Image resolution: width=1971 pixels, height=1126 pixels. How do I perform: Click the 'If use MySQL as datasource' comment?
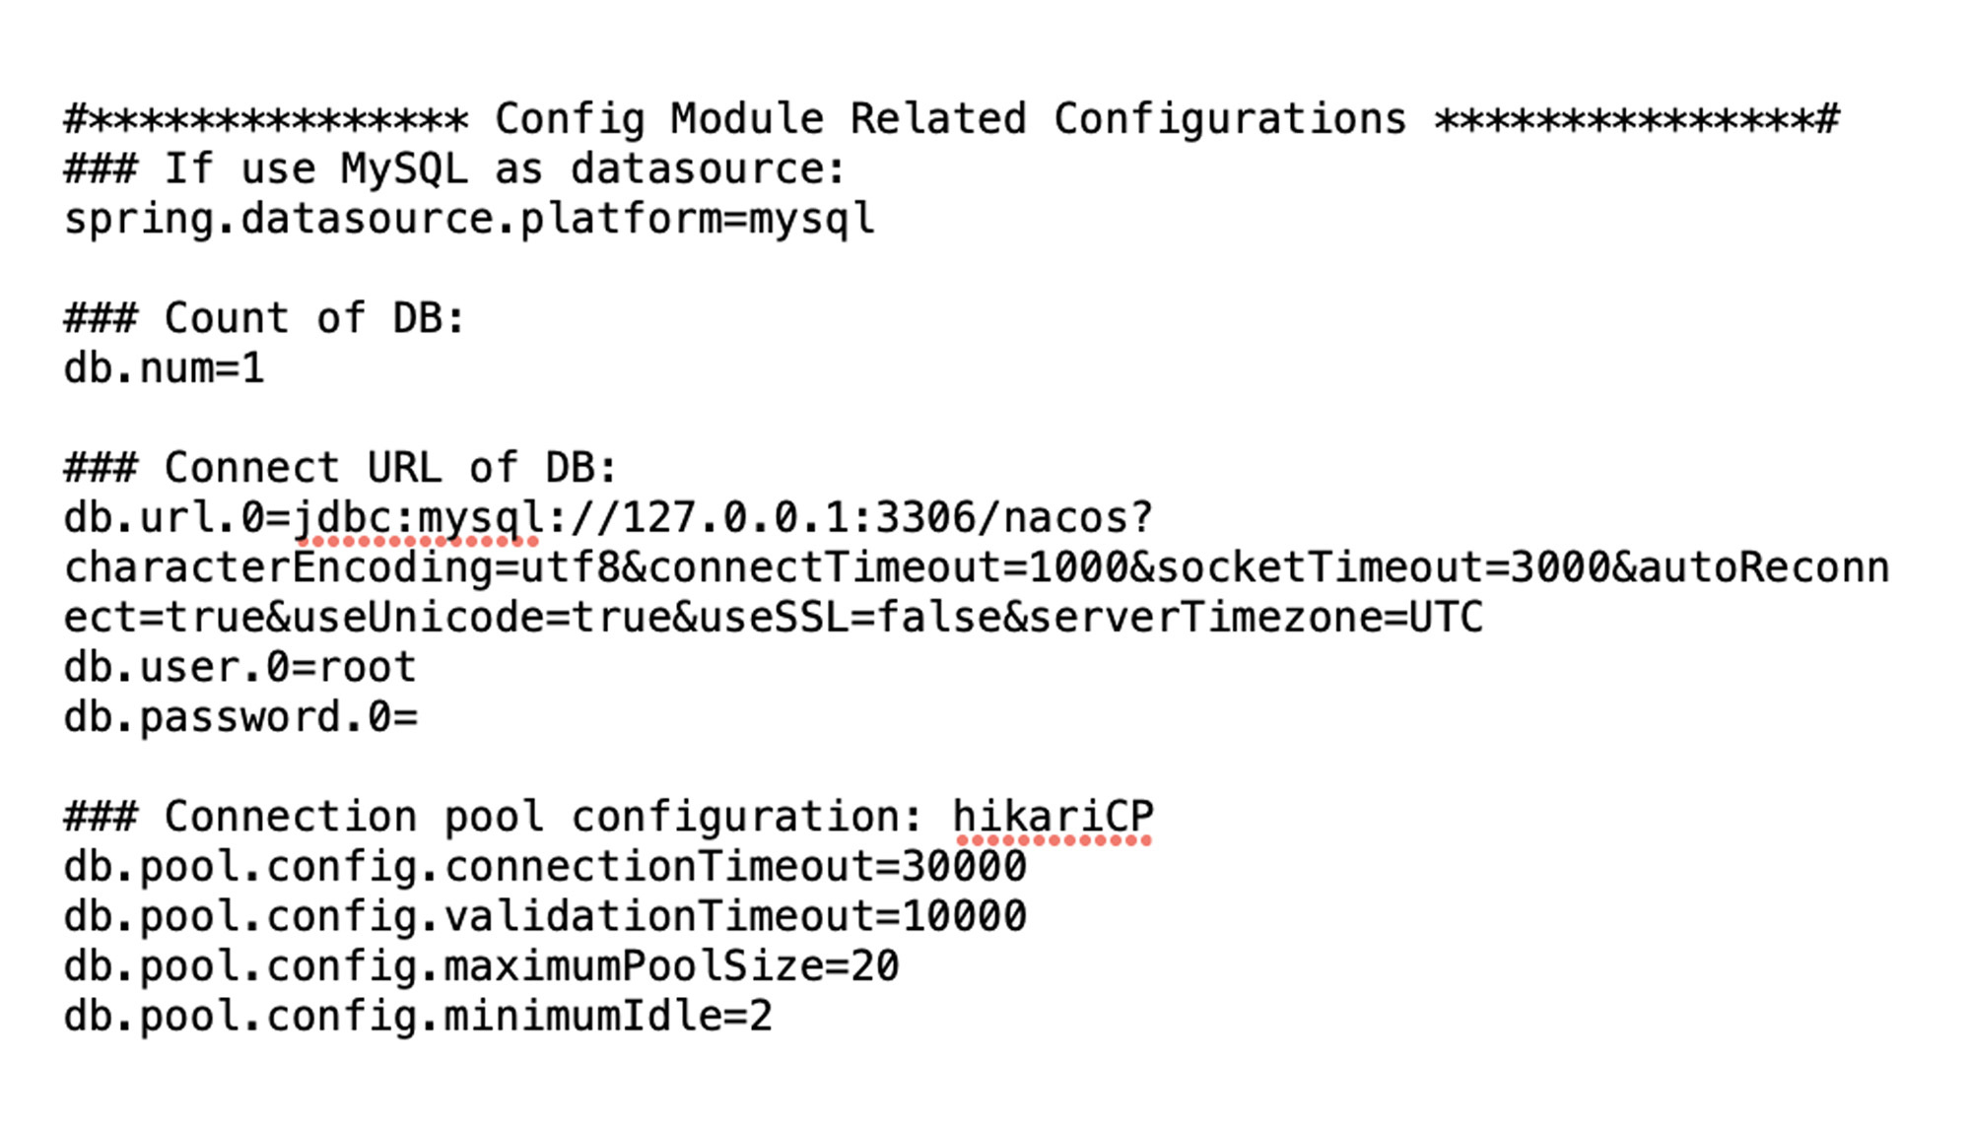pyautogui.click(x=454, y=168)
